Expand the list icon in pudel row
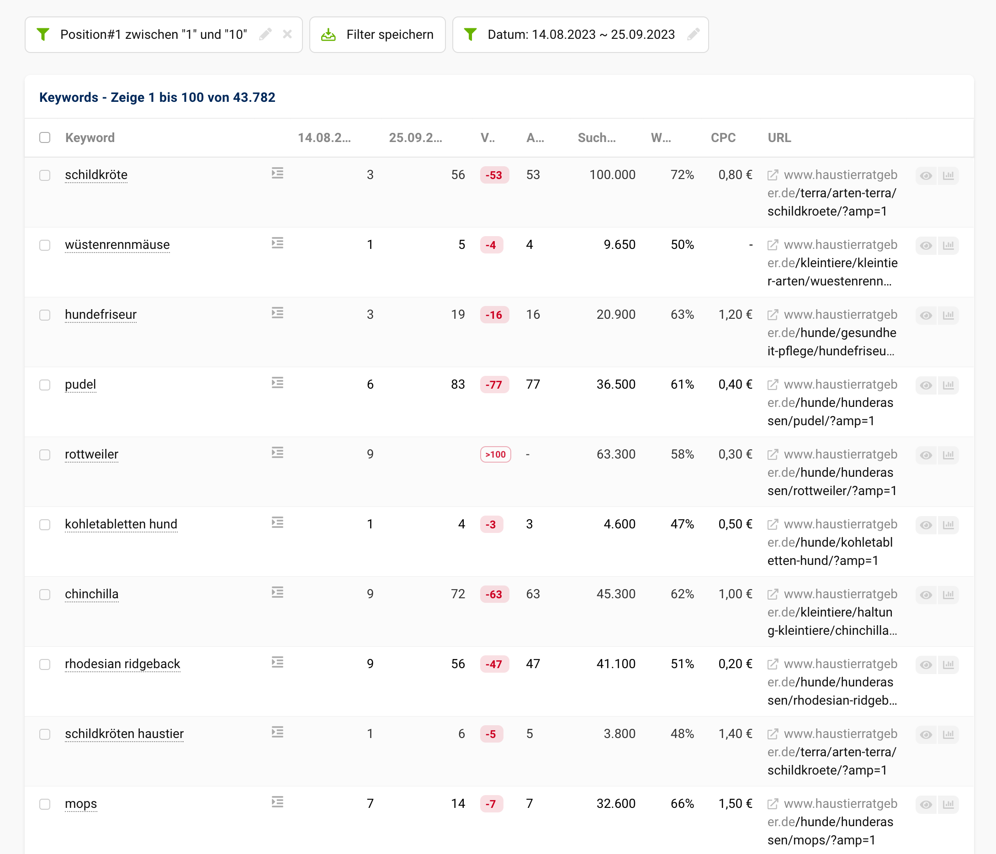 pos(277,383)
